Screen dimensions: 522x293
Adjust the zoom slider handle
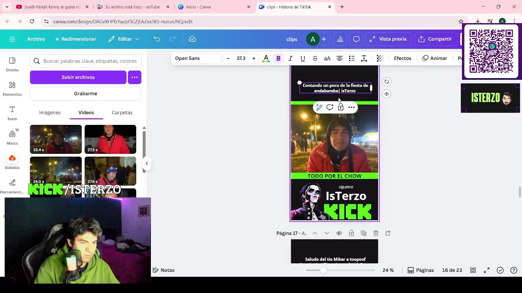(x=323, y=270)
